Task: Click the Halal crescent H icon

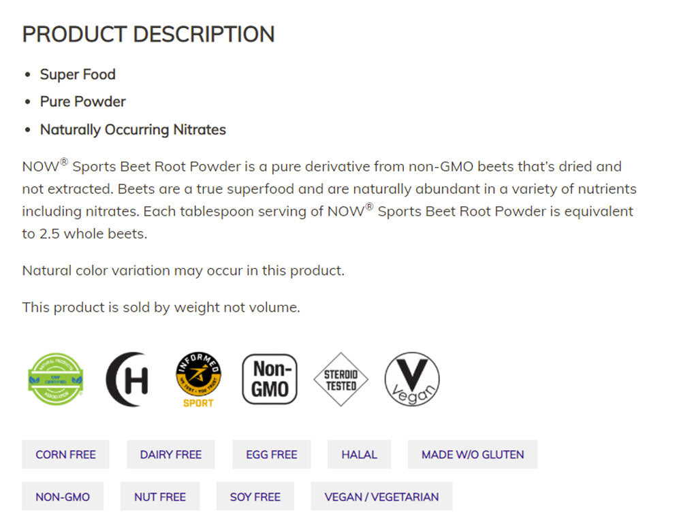Action: [x=127, y=380]
